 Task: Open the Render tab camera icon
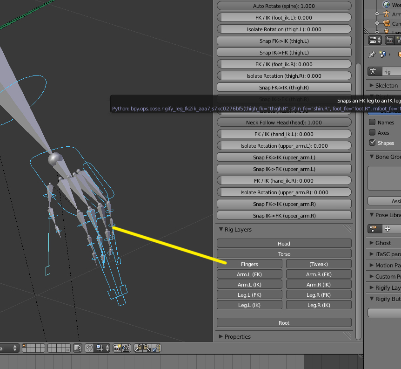click(x=389, y=40)
